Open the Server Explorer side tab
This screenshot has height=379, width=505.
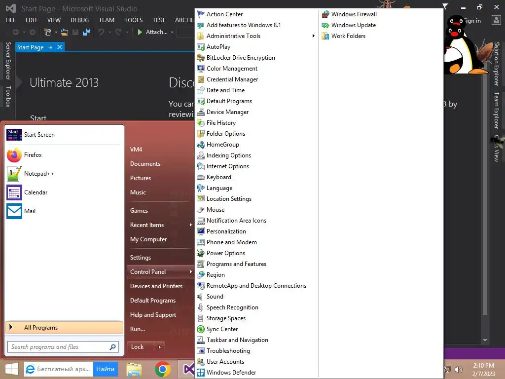point(8,61)
